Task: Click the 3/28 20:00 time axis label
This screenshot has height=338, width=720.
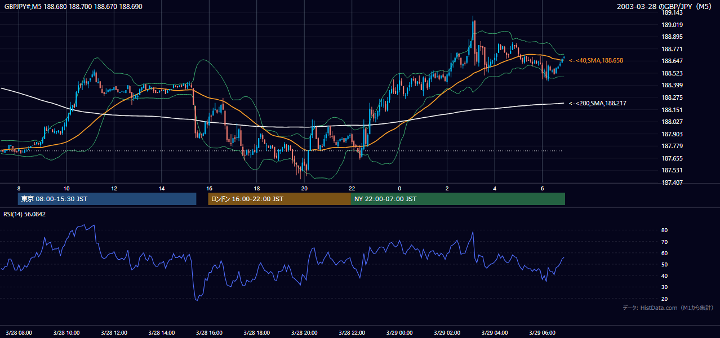Action: pyautogui.click(x=304, y=333)
